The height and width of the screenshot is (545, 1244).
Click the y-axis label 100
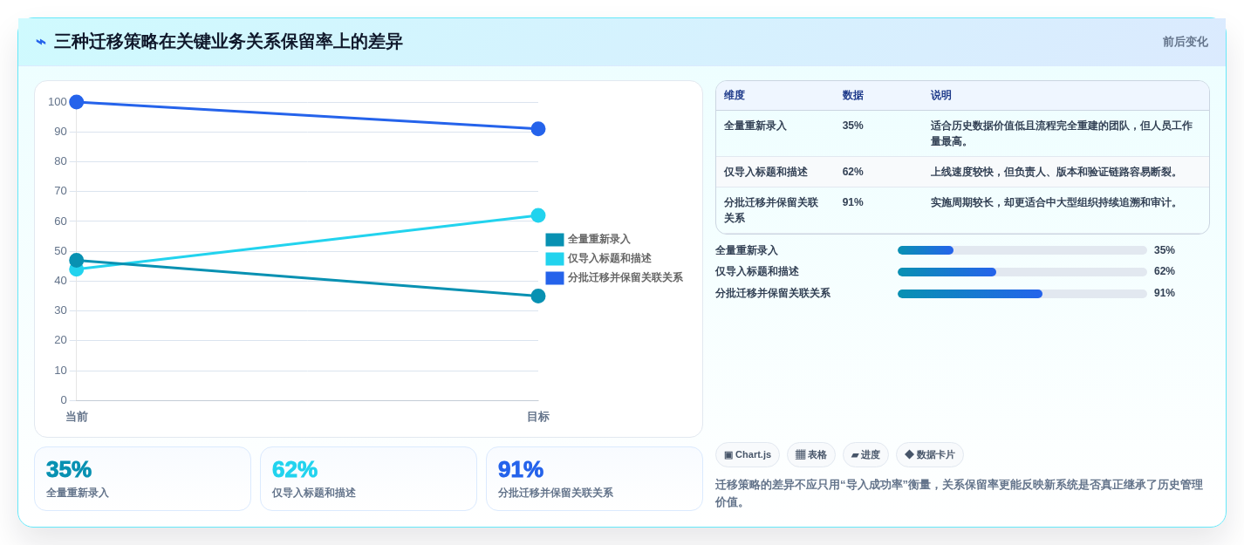click(x=58, y=102)
